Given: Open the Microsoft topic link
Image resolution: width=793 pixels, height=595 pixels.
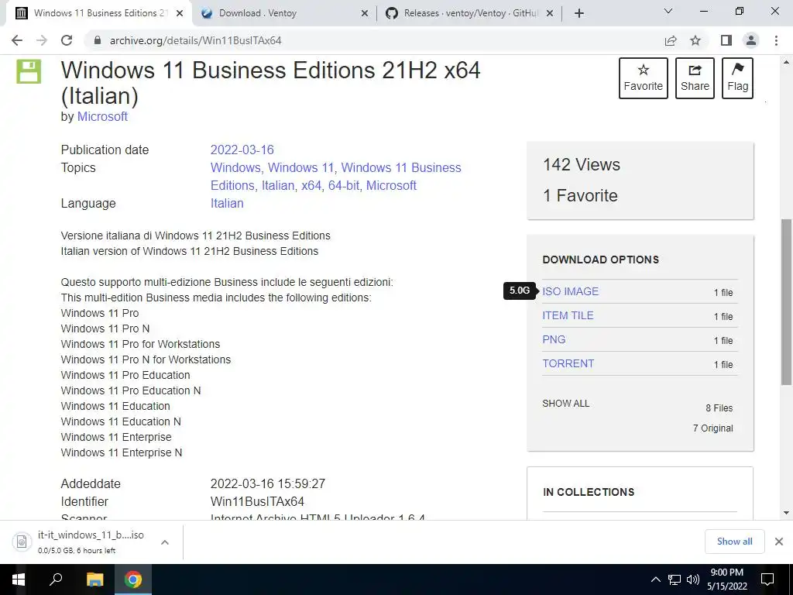Looking at the screenshot, I should [x=391, y=185].
